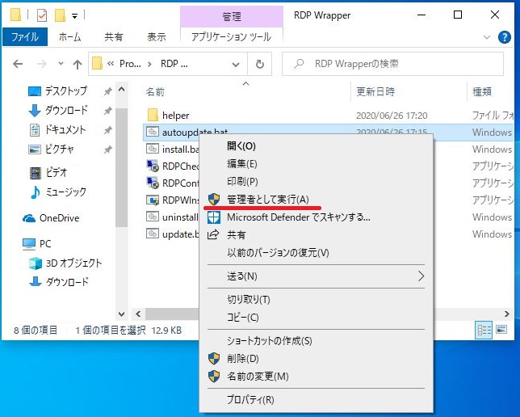Go back with the left arrow
This screenshot has height=417, width=520.
(x=18, y=64)
